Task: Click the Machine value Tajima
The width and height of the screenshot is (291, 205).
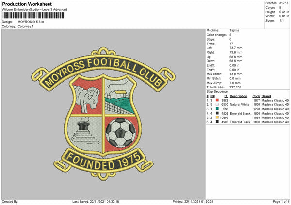Action: [x=234, y=30]
